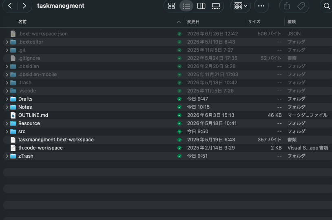
Task: Select the folder name Resource
Action: [x=29, y=123]
